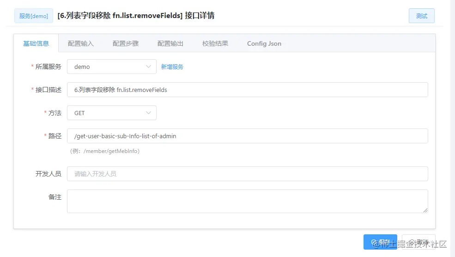
Task: Focus the 路径 input field
Action: coord(248,136)
